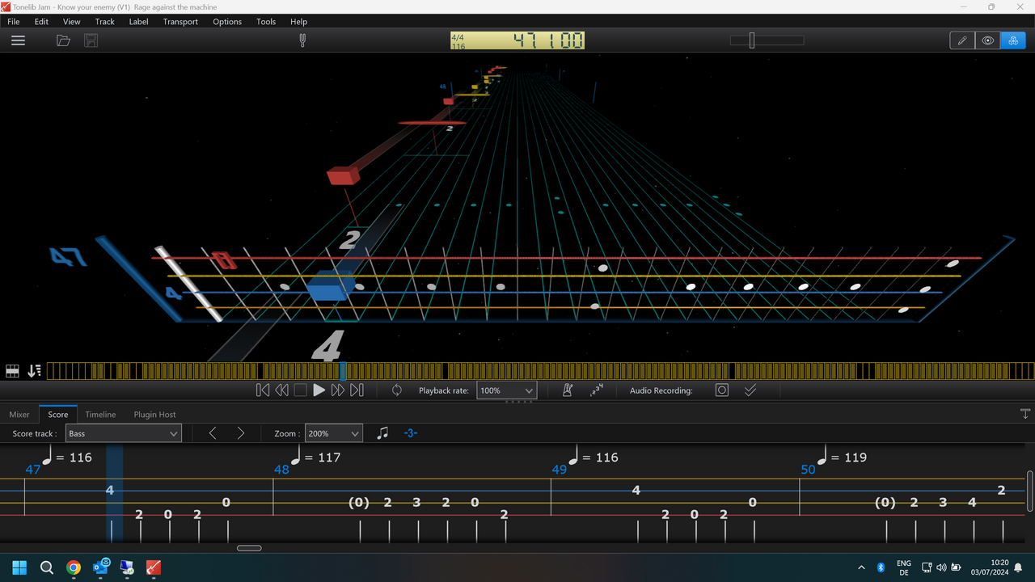Click the sort-down arrow icon
The width and height of the screenshot is (1035, 582).
(x=34, y=371)
